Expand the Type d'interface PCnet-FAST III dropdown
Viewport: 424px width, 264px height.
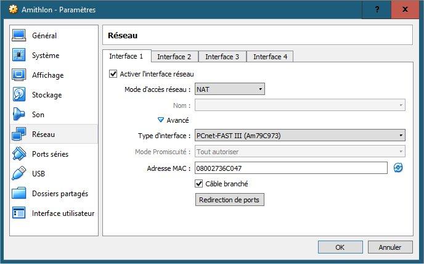click(300, 135)
